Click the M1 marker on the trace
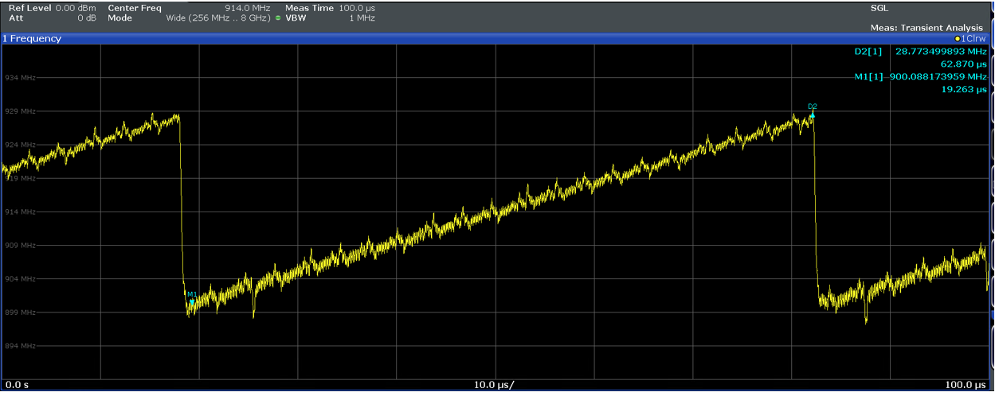This screenshot has height=396, width=999. click(x=192, y=301)
